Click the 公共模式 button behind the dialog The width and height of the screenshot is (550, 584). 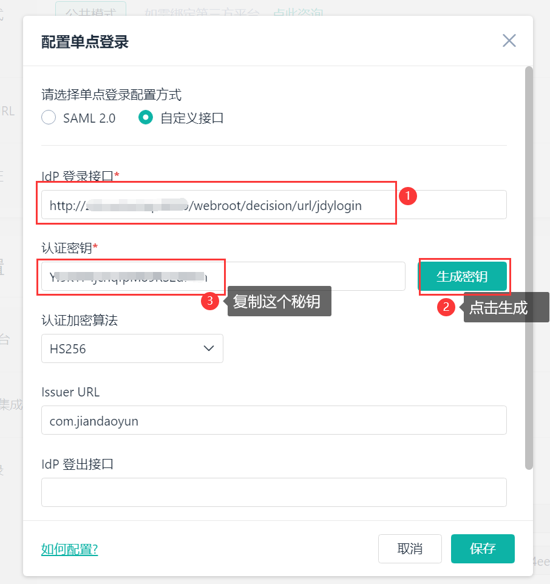pos(90,8)
